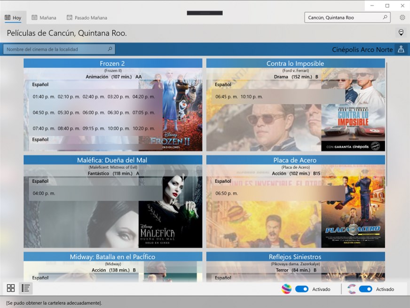410x308 pixels.
Task: Switch to the Hoy tab
Action: 13,17
